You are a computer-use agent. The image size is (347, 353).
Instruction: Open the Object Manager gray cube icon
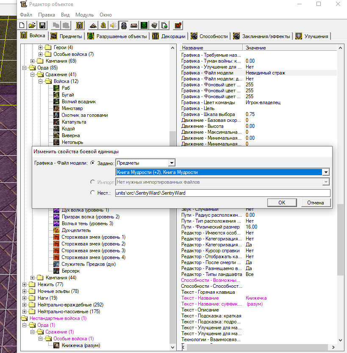pyautogui.click(x=154, y=25)
